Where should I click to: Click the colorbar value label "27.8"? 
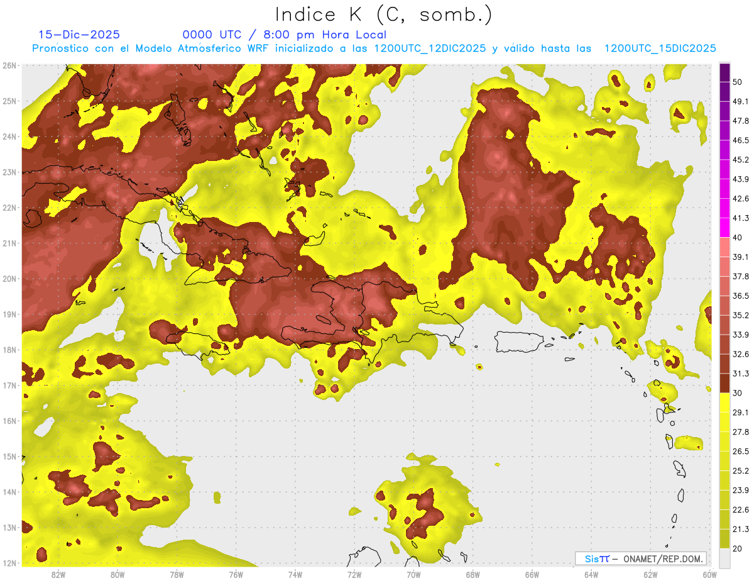click(740, 431)
